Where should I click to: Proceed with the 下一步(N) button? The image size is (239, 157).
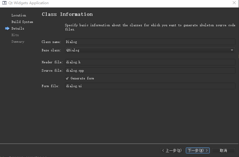[x=198, y=150]
